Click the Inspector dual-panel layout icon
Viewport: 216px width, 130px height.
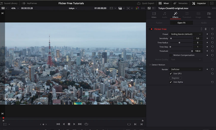pos(154,8)
